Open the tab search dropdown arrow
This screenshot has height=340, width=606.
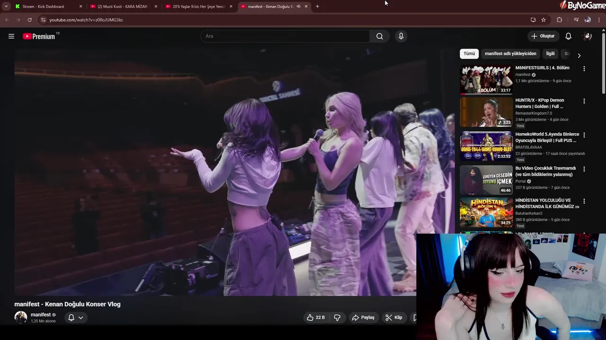[x=6, y=7]
